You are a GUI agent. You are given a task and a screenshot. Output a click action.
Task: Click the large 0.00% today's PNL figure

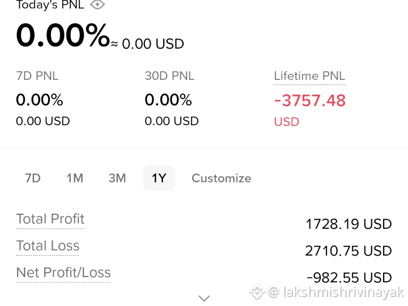pos(63,35)
